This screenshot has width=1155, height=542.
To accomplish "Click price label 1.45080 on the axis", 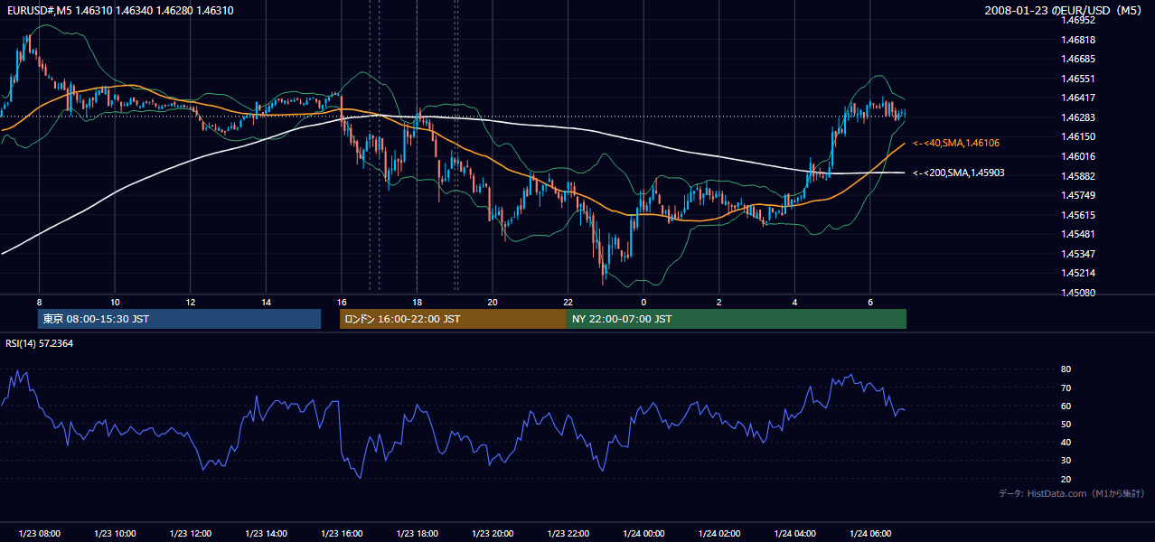I will [x=1077, y=293].
